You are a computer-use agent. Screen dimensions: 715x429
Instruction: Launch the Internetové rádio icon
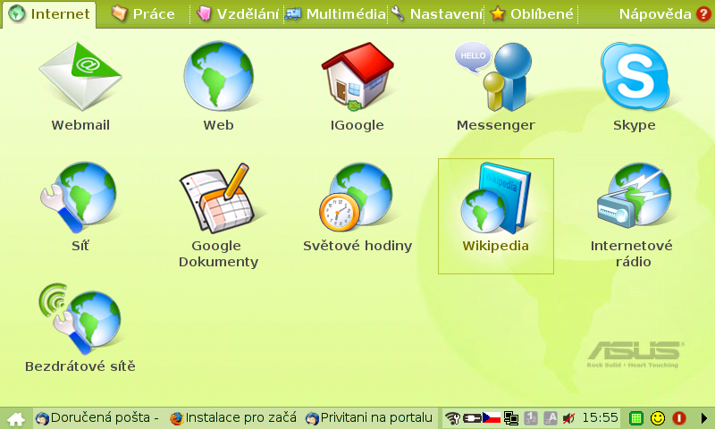pos(635,196)
